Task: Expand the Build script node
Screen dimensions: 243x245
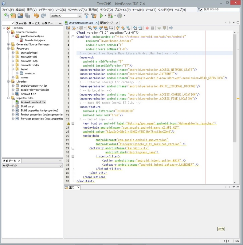Action: [13, 106]
